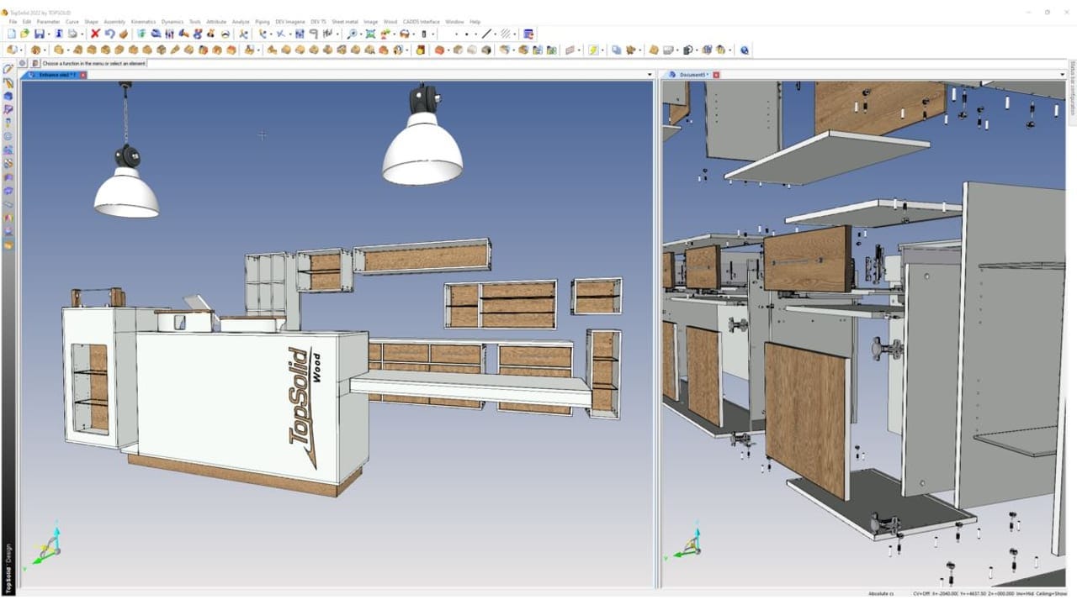This screenshot has width=1077, height=605.
Task: Select the diagonal line tool icon
Action: [x=486, y=34]
